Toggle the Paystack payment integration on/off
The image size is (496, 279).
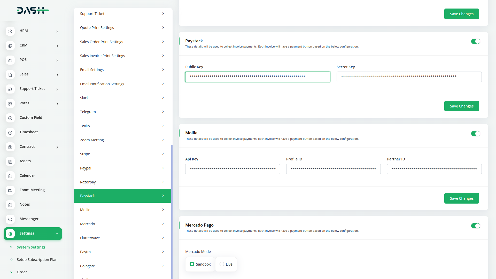476,41
